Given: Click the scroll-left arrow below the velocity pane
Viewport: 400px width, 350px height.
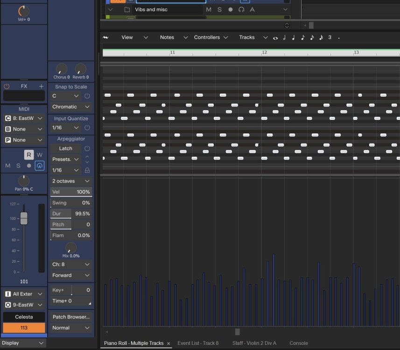Looking at the screenshot, I should 106,332.
